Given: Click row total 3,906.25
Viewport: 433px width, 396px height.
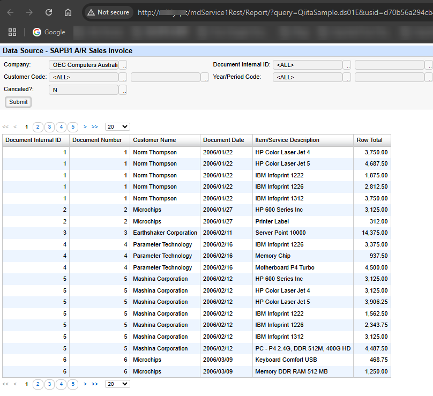Looking at the screenshot, I should pos(372,302).
